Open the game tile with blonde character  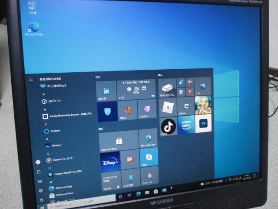pyautogui.click(x=203, y=105)
